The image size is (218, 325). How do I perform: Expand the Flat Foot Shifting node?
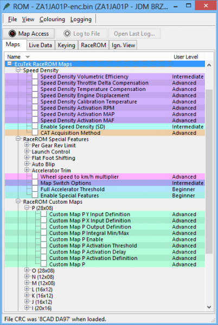(27, 158)
